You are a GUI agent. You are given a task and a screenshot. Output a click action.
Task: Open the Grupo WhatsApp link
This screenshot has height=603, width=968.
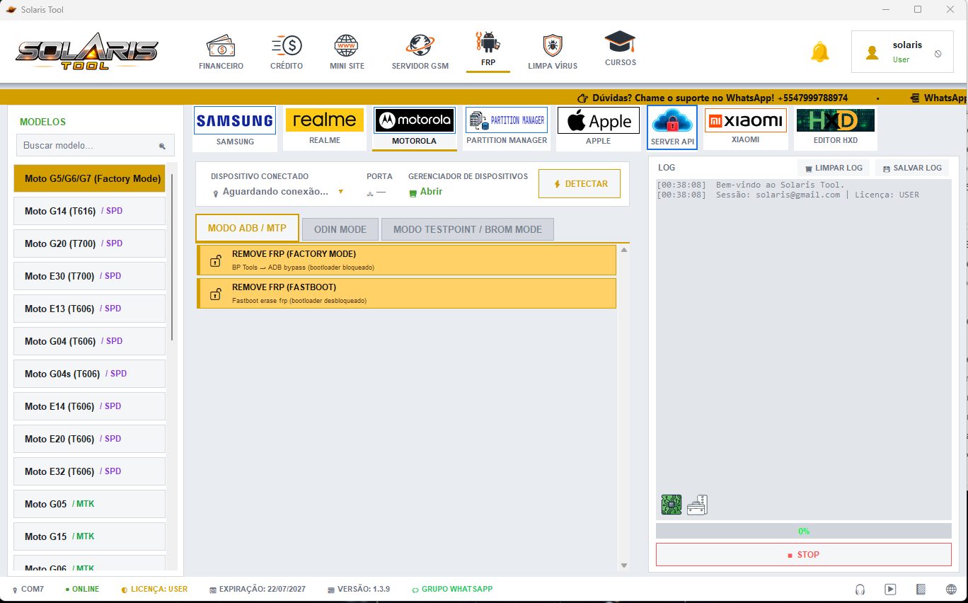click(452, 589)
